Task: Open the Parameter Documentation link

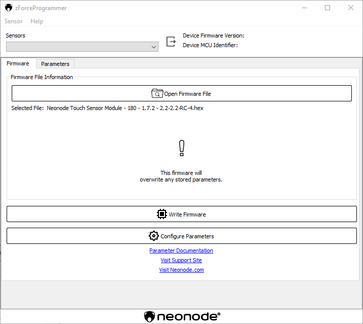Action: coord(181,250)
